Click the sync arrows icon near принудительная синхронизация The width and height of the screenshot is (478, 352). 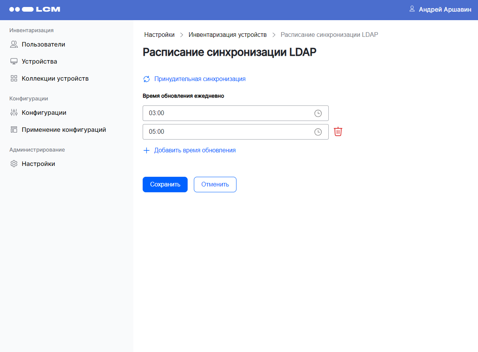click(x=146, y=79)
